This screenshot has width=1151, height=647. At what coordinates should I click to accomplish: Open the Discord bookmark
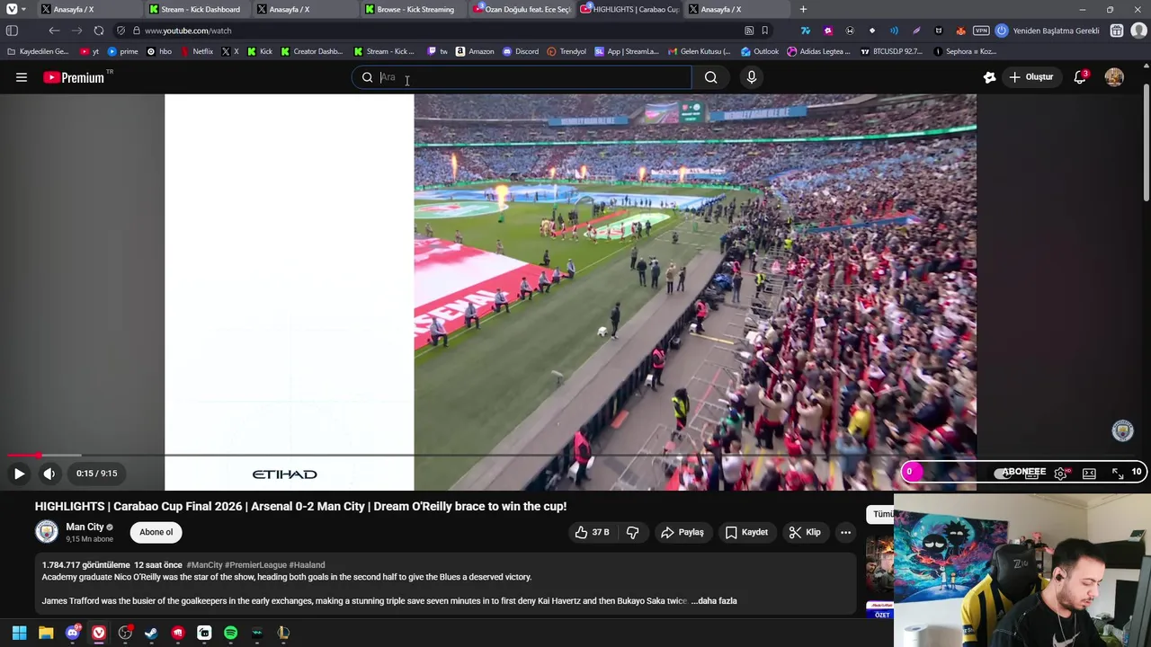521,51
